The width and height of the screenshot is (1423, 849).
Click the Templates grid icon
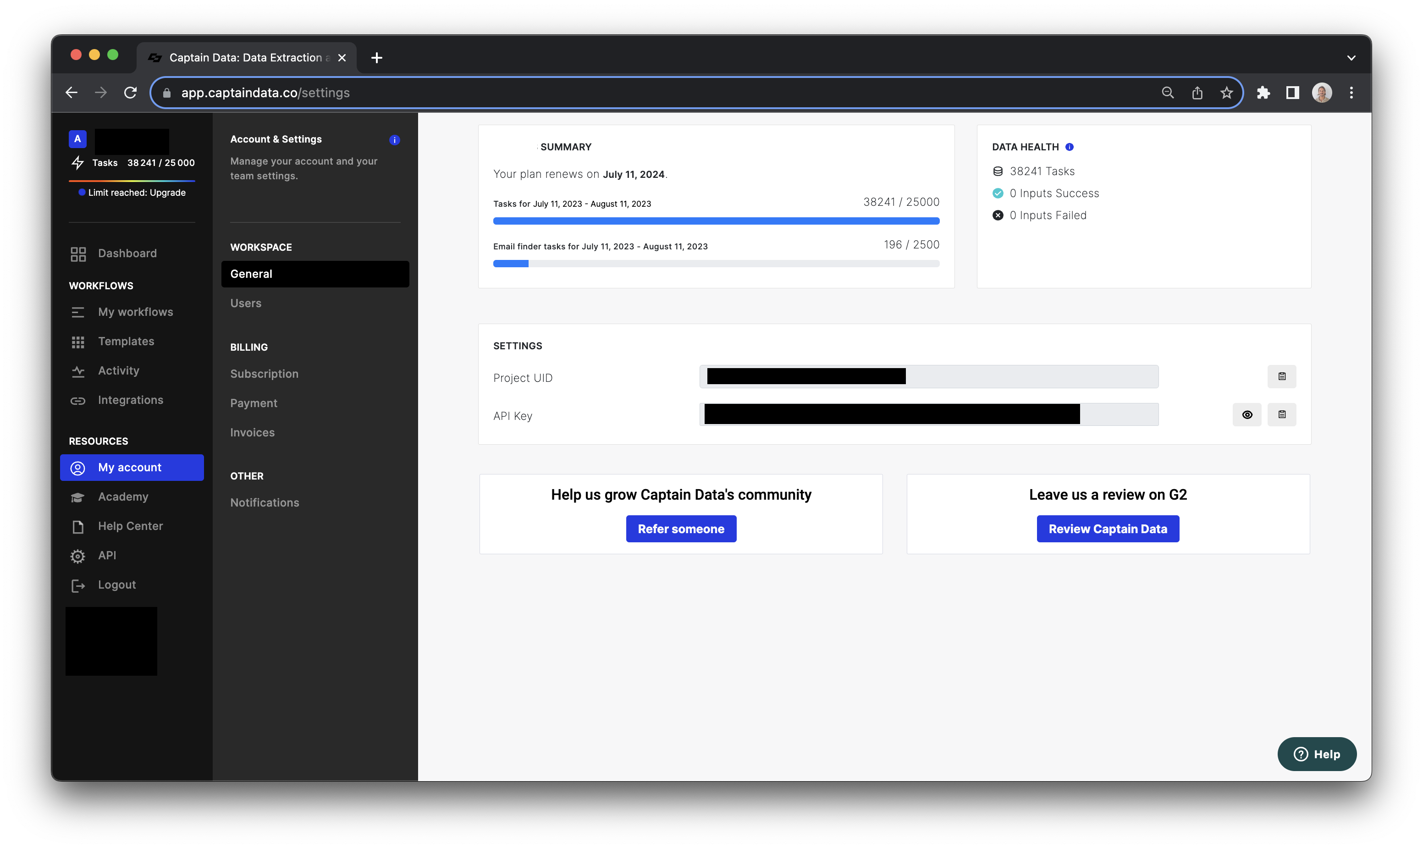[78, 342]
